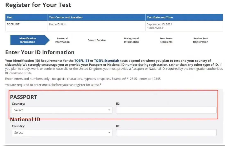Go to the Review Test Registration step

201,40
